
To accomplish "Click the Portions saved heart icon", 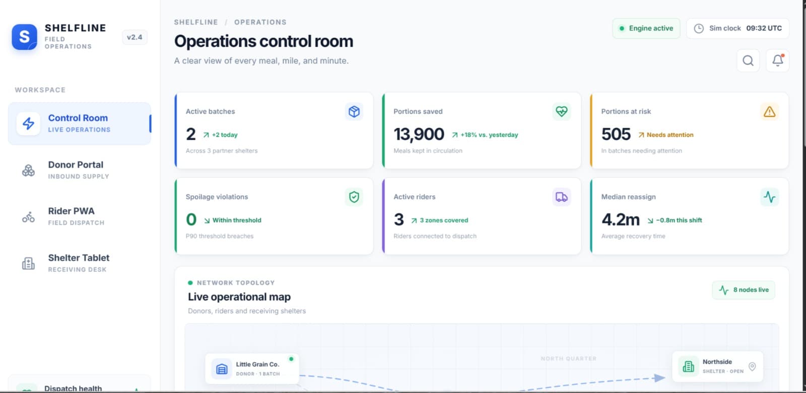I will pyautogui.click(x=562, y=111).
